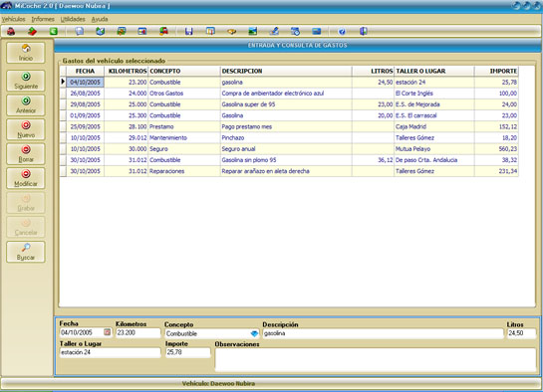Click the exit door toolbar icon
Screen dimensions: 543x392
pos(363,32)
